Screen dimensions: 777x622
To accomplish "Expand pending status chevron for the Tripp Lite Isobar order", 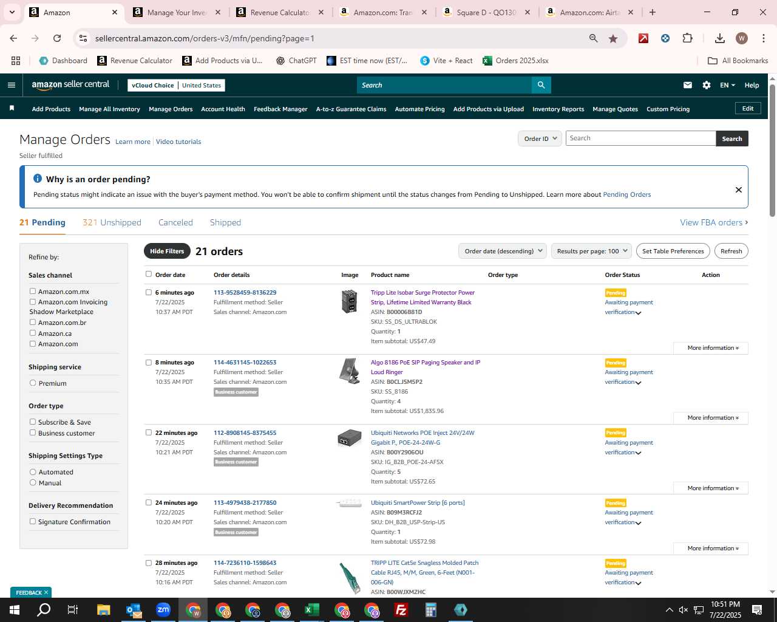I will tap(639, 313).
